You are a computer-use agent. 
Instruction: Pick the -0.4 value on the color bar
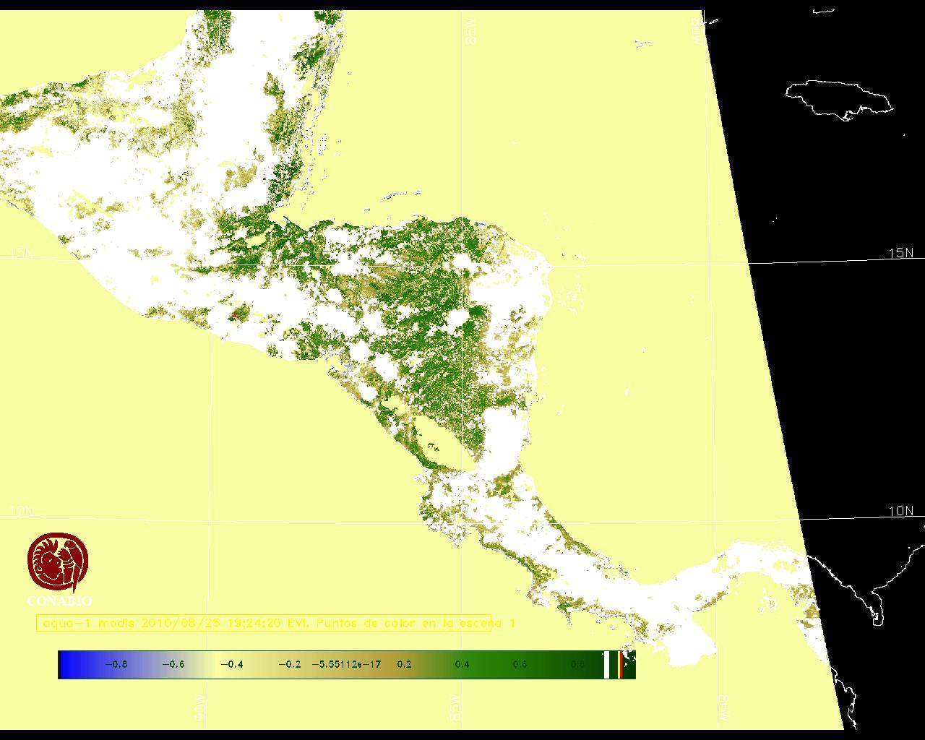(231, 665)
